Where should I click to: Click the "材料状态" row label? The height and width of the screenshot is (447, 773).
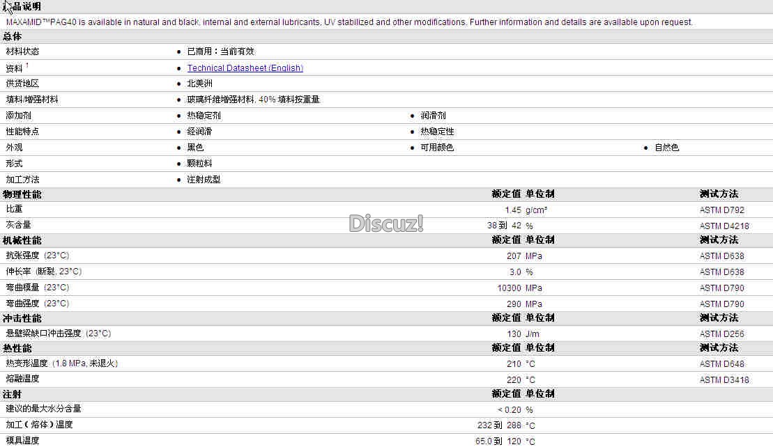pos(23,52)
